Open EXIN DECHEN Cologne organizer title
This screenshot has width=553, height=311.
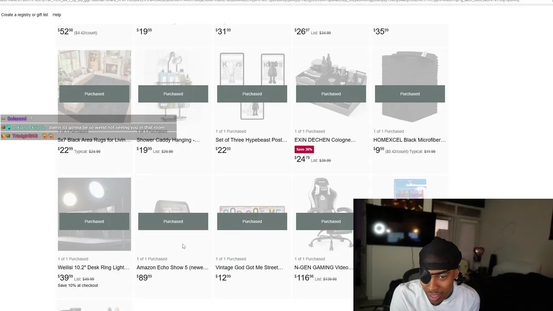point(325,140)
